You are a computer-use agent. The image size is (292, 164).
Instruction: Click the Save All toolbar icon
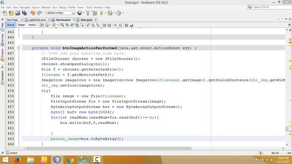click(24, 13)
